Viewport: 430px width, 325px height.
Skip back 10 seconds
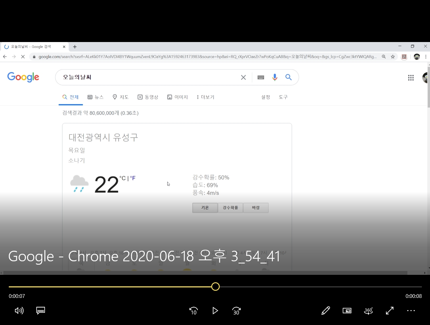click(193, 311)
